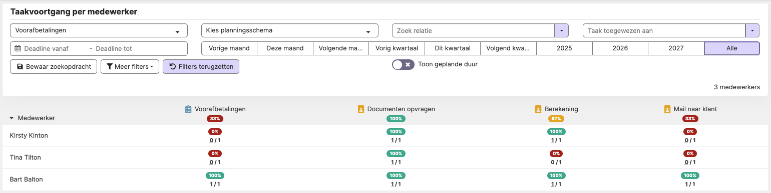
Task: Click Tina Tilton's Berekening 0 / 1 count
Action: point(556,162)
